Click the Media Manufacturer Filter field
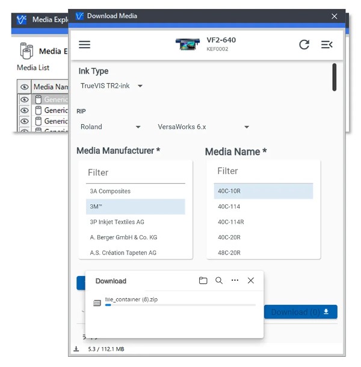Image resolution: width=361 pixels, height=367 pixels. click(135, 173)
